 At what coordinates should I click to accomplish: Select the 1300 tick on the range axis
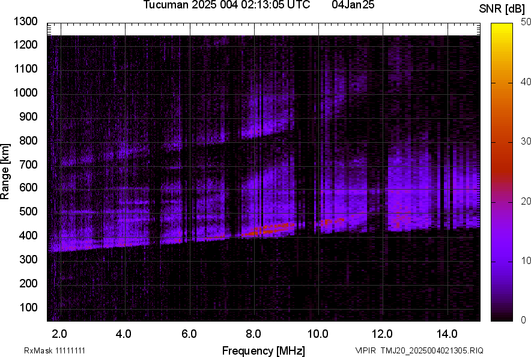pyautogui.click(x=25, y=22)
